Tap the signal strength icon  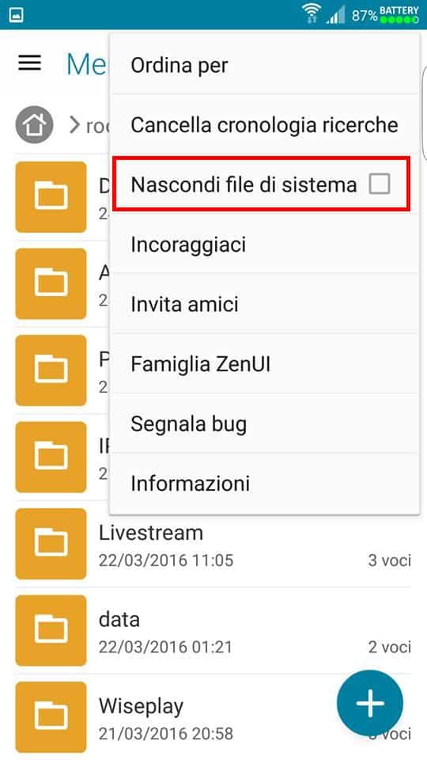point(335,14)
